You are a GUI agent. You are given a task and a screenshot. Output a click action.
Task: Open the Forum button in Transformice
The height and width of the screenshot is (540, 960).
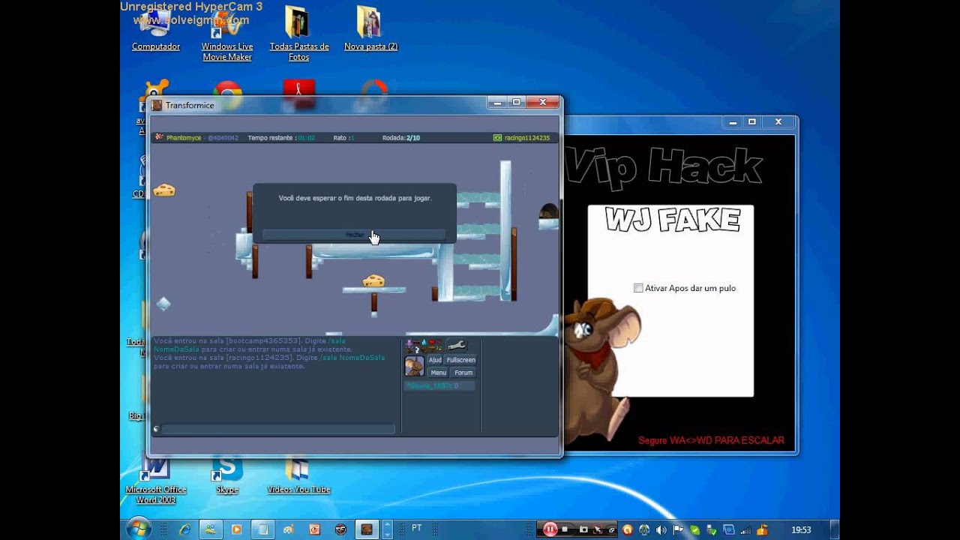tap(463, 373)
